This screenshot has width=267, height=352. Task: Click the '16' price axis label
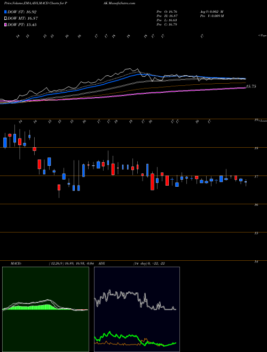click(256, 205)
